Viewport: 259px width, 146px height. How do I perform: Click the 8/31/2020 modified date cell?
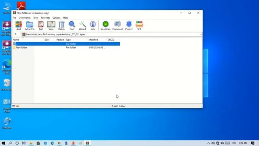click(x=97, y=47)
